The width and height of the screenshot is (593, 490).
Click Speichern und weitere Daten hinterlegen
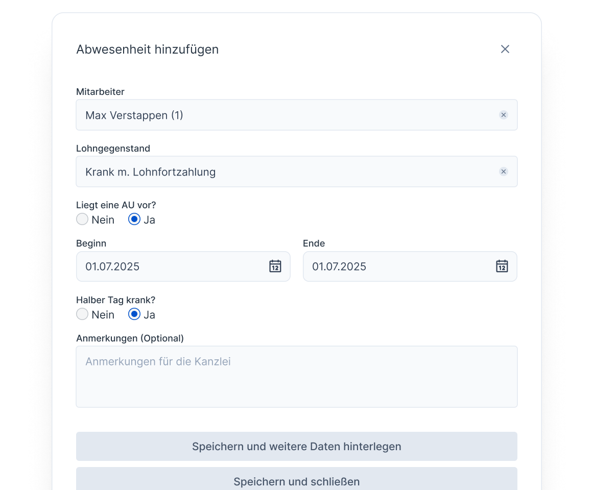tap(296, 446)
